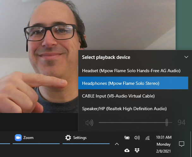Mute using the volume flyout speaker icon

click(89, 122)
